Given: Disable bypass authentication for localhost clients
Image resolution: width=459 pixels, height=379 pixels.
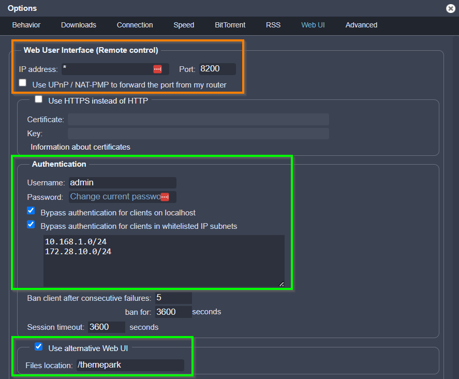Looking at the screenshot, I should (x=31, y=211).
